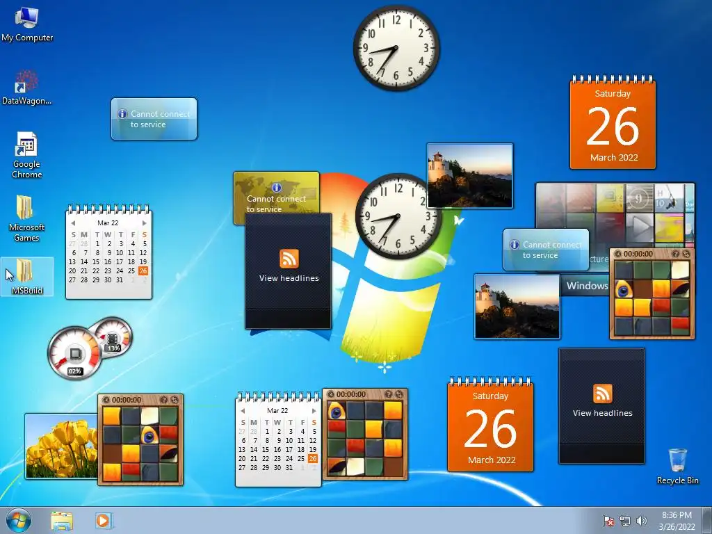Open the Recycle Bin icon
Viewport: 712px width, 534px height.
tap(677, 466)
